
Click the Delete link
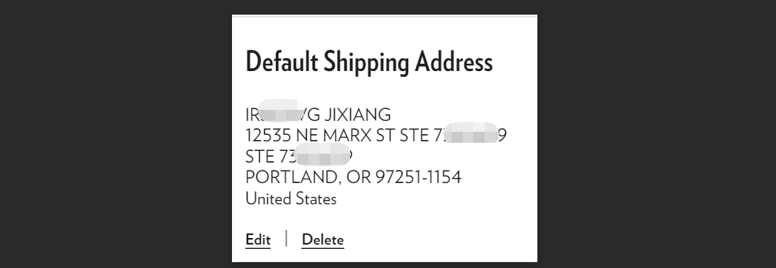click(x=323, y=240)
